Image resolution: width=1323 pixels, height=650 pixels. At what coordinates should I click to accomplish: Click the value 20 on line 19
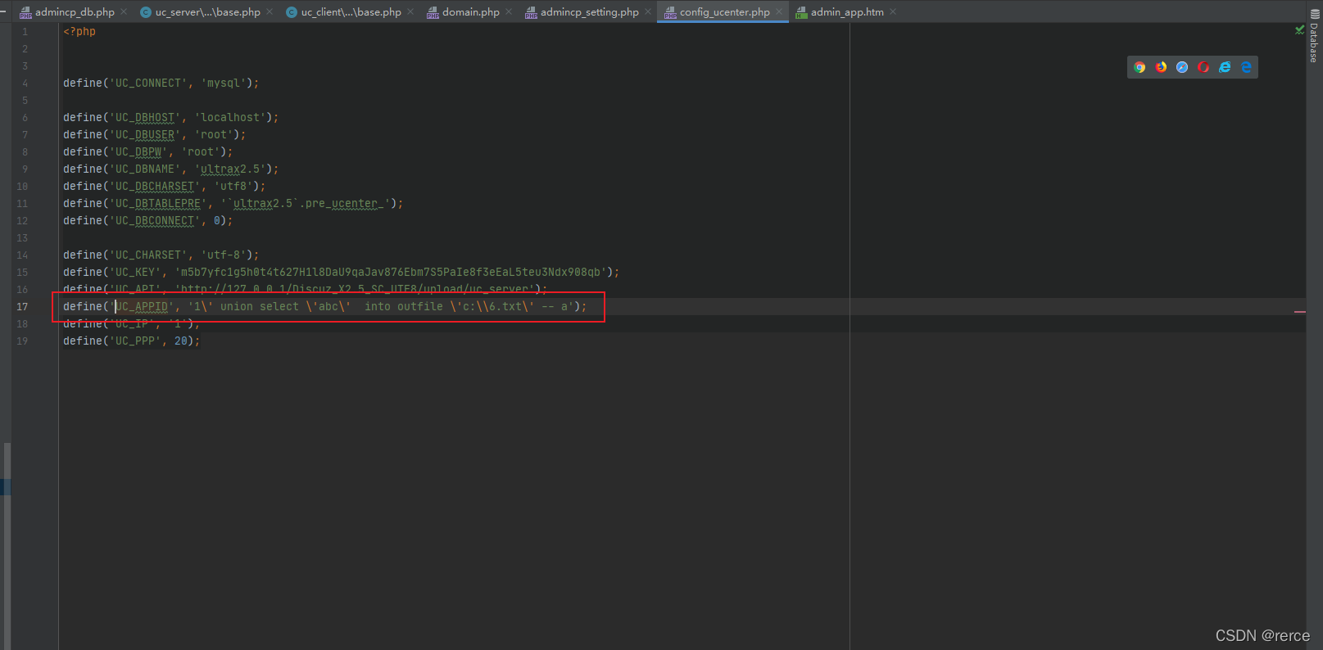tap(181, 341)
